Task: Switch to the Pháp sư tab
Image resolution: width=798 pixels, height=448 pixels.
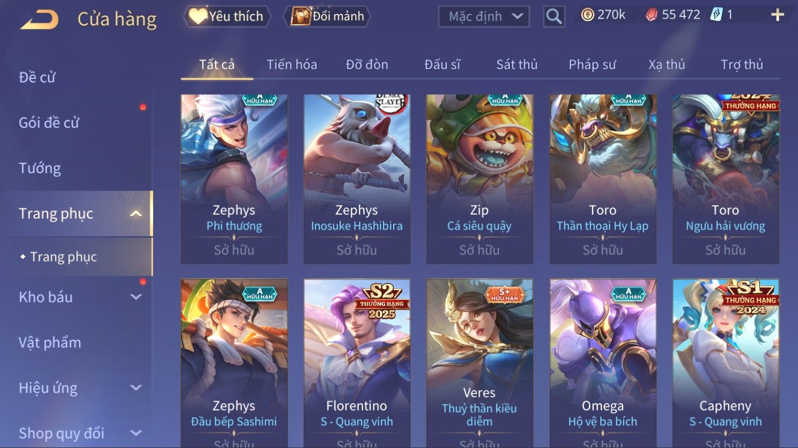Action: click(x=592, y=65)
